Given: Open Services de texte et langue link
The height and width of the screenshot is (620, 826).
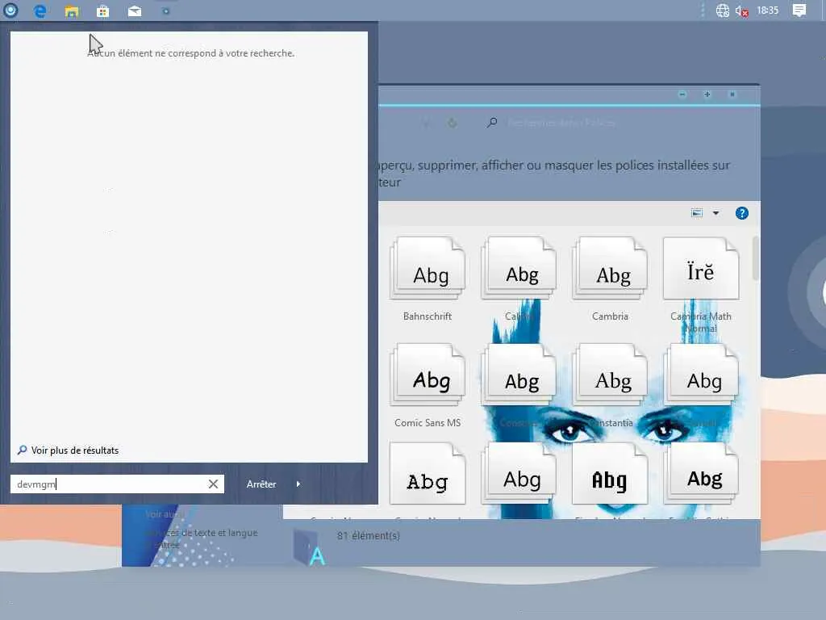Looking at the screenshot, I should pyautogui.click(x=202, y=538).
